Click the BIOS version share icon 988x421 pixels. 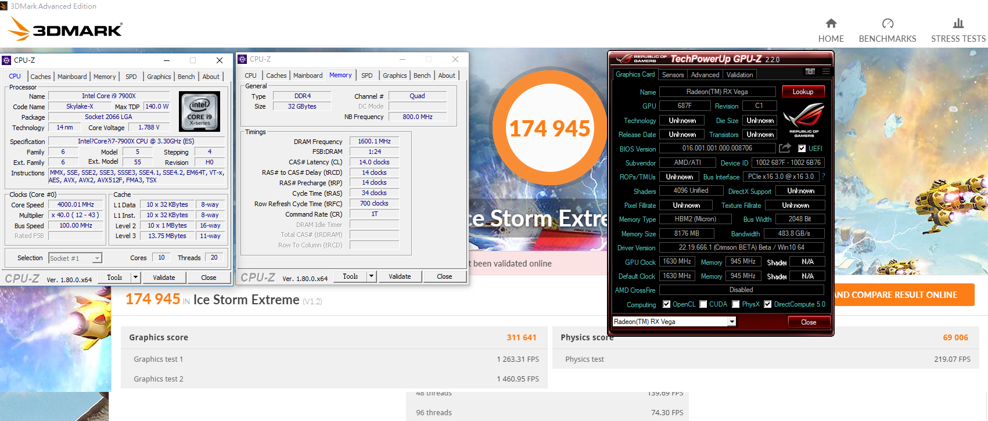[785, 148]
